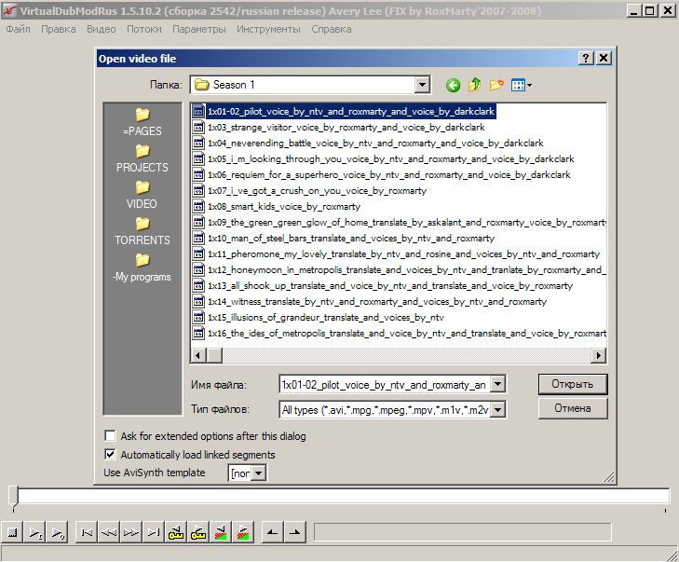
Task: Go to previous scene change icon
Action: tap(222, 532)
